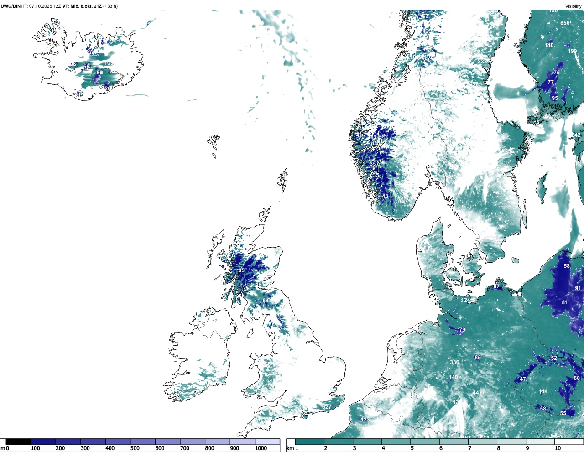The height and width of the screenshot is (452, 584).
Task: Click the "47" visibility value
Action: [523, 379]
